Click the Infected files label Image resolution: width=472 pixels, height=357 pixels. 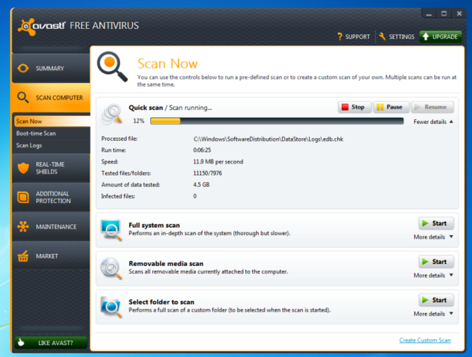[x=118, y=196]
